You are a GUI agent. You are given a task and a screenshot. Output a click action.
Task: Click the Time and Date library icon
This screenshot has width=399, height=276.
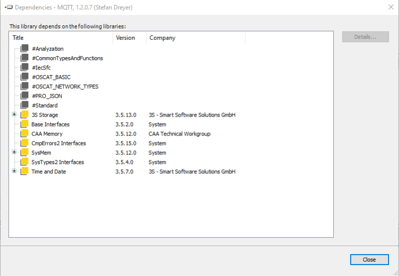24,171
